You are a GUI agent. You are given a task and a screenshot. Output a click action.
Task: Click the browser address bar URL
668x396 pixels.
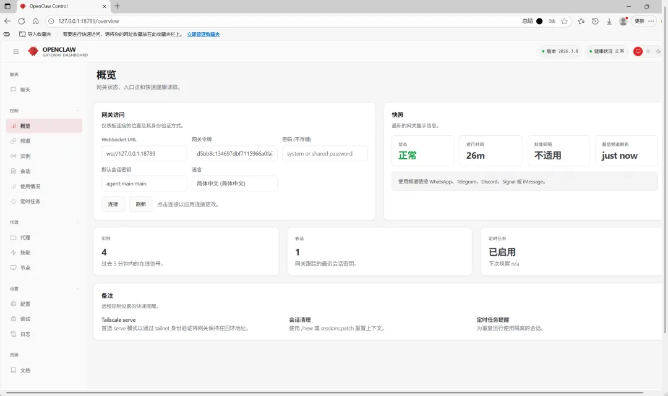[x=88, y=21]
